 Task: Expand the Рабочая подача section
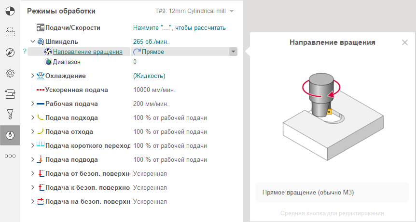(33, 104)
